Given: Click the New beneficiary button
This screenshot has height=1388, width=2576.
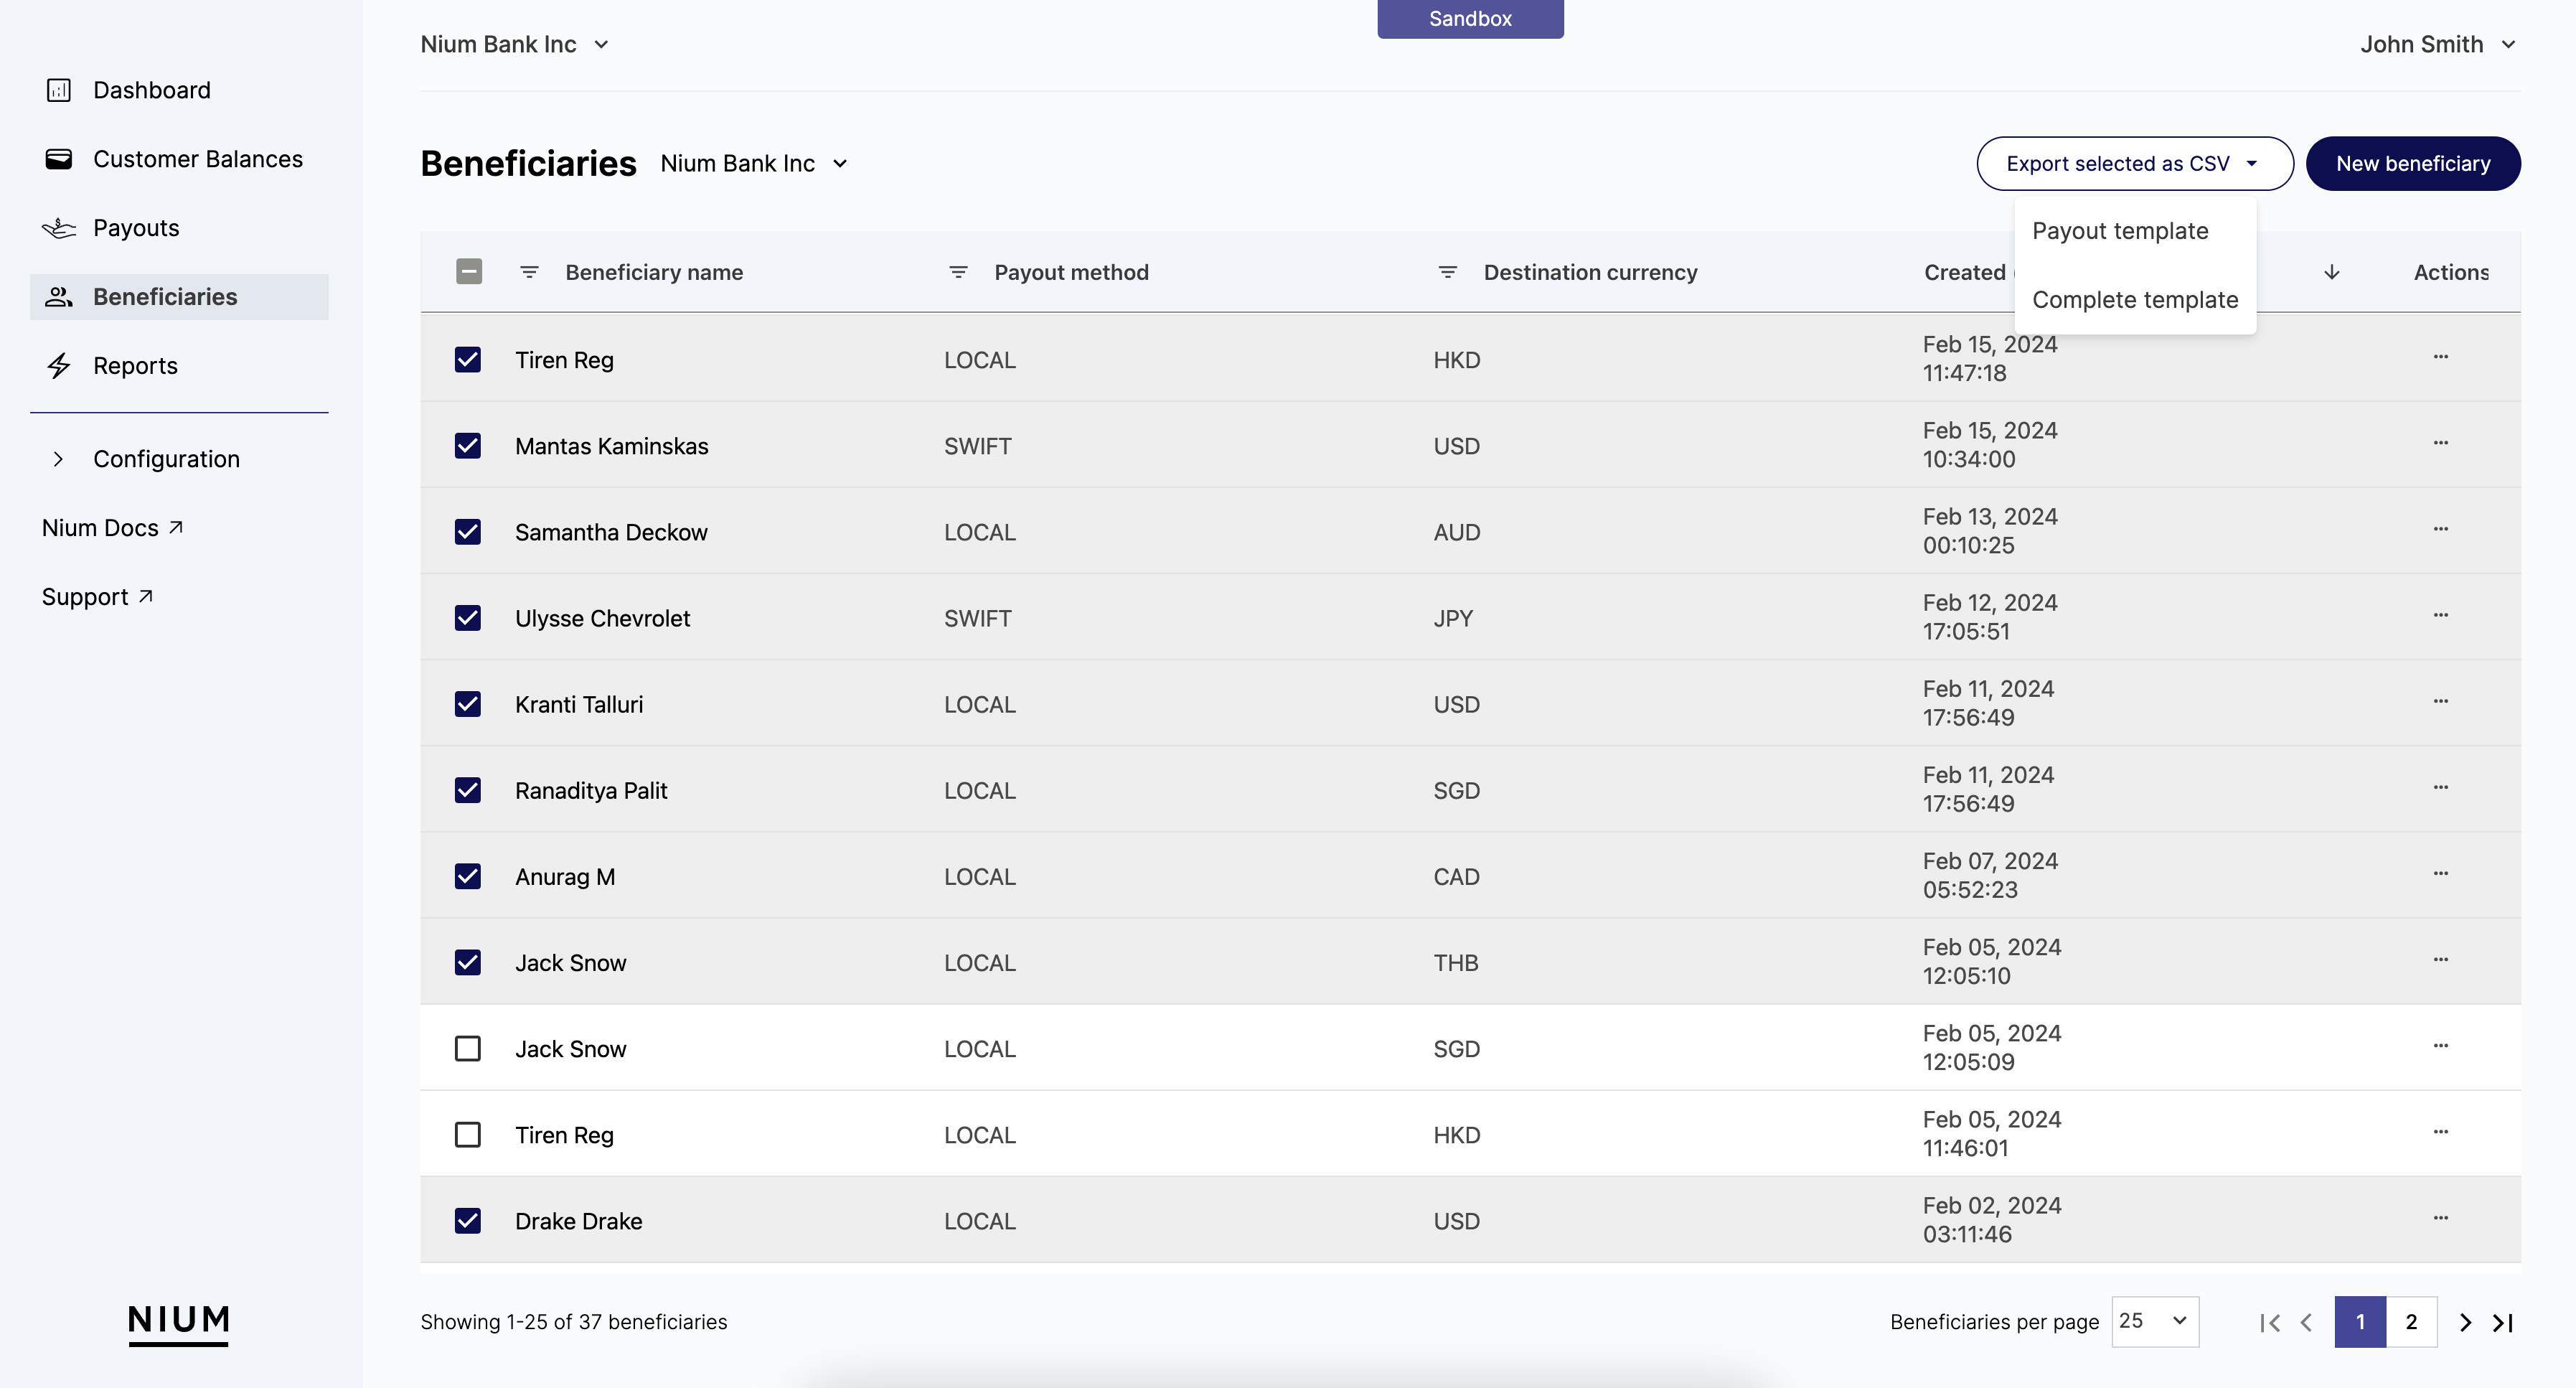Looking at the screenshot, I should pos(2412,163).
